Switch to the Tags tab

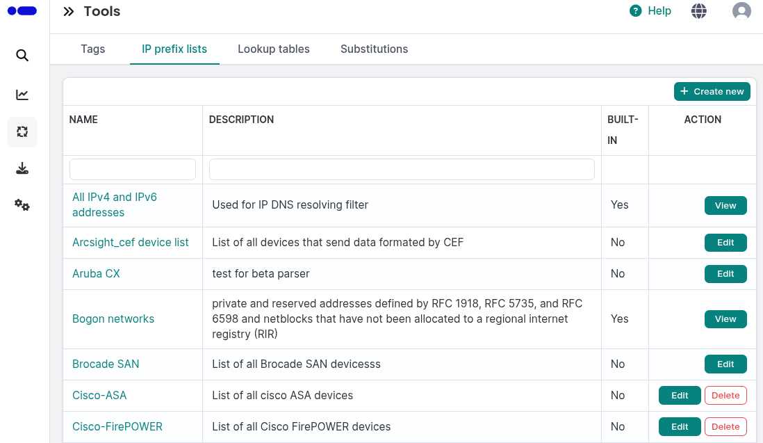(x=92, y=49)
